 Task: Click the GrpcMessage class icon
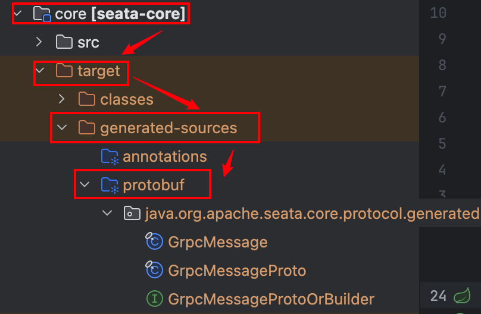coord(154,242)
